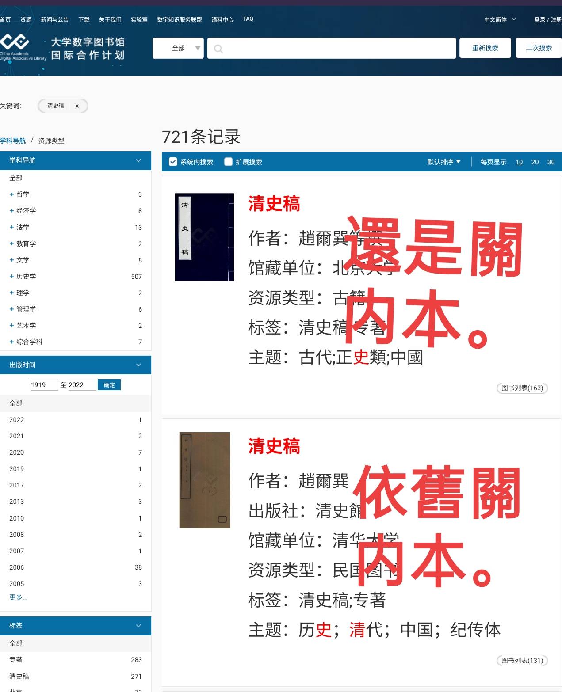Image resolution: width=562 pixels, height=692 pixels.
Task: Open the 实验室 menu item
Action: 139,19
